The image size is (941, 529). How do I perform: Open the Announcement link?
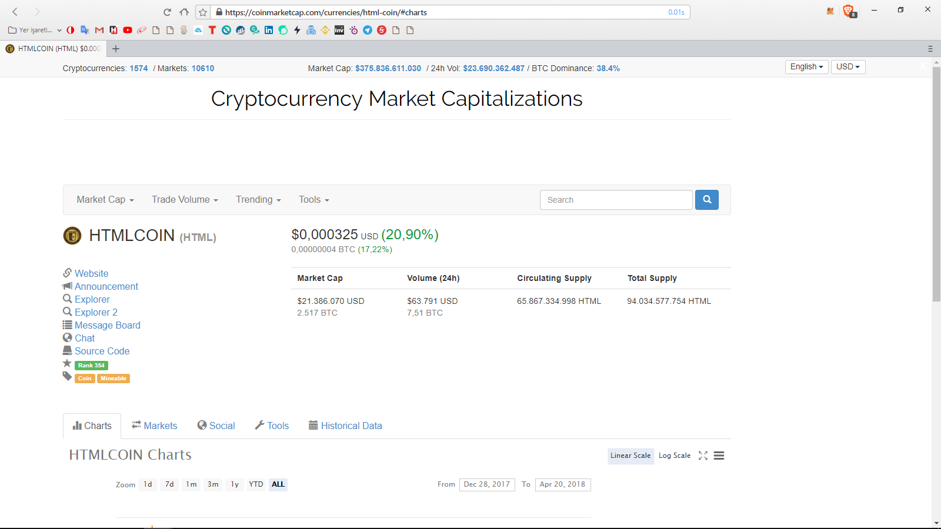[x=106, y=286]
